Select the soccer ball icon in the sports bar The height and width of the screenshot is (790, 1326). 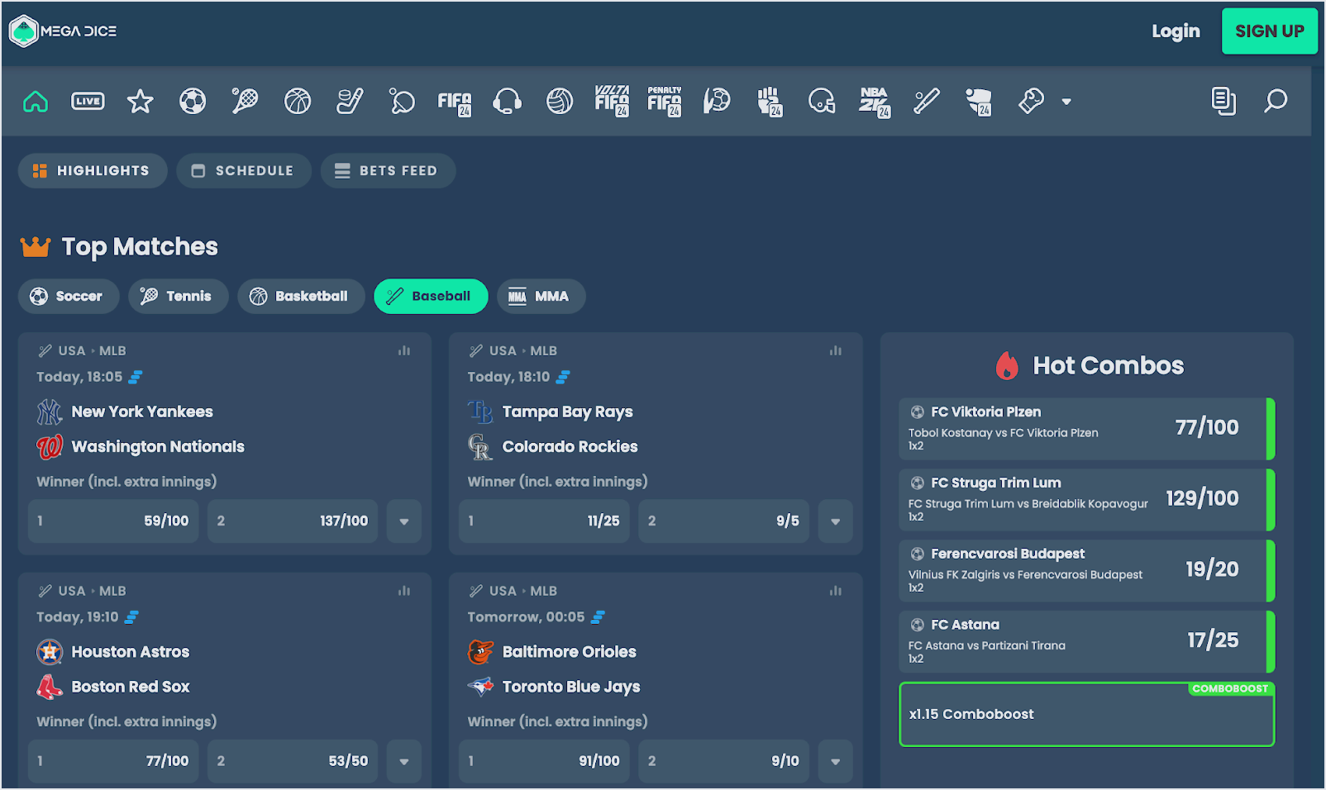pyautogui.click(x=193, y=102)
